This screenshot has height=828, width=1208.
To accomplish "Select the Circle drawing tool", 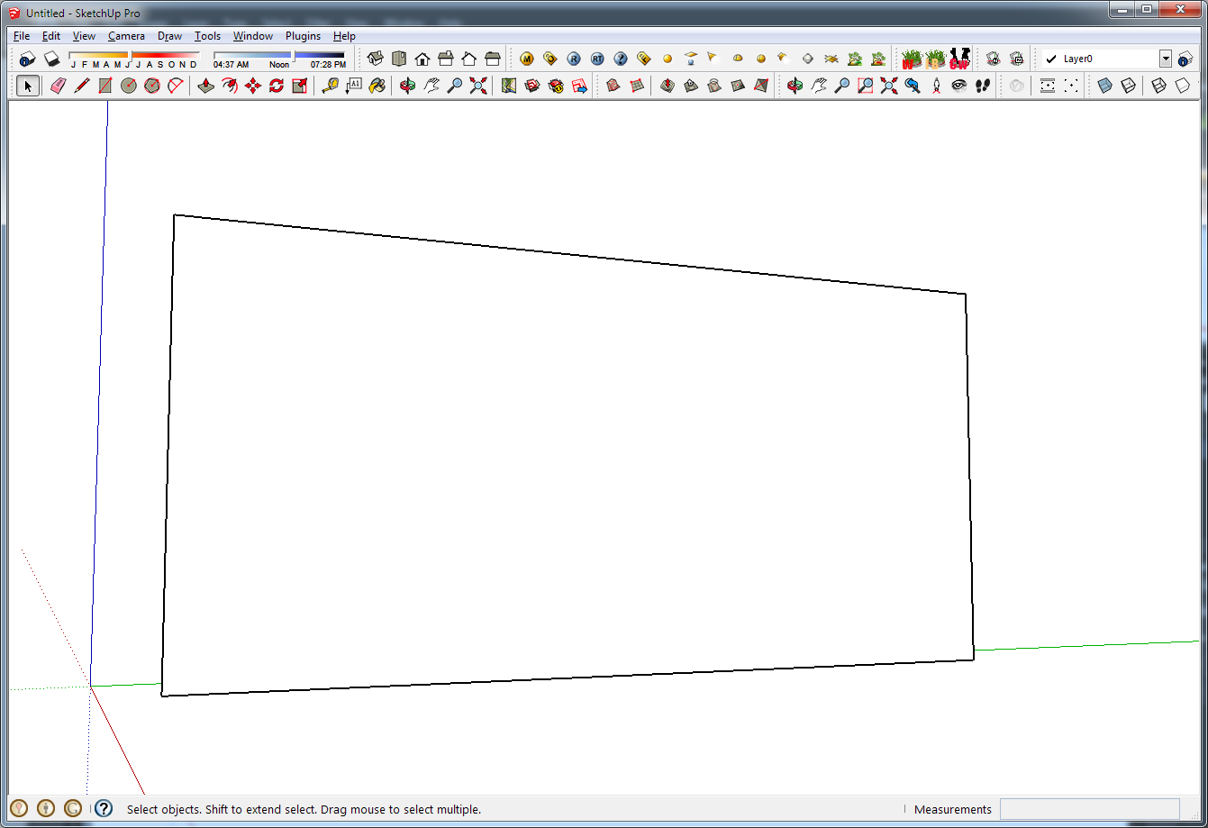I will pyautogui.click(x=129, y=86).
